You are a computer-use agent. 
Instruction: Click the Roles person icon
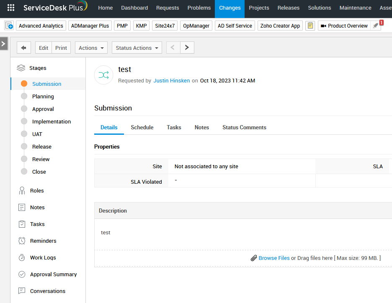pos(22,190)
